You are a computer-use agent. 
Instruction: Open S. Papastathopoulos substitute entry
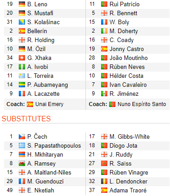54,145
